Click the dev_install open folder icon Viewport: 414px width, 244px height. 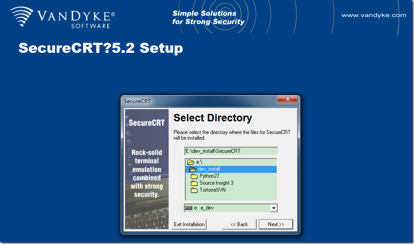point(193,169)
